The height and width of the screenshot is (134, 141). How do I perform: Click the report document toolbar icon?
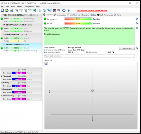[40, 10]
